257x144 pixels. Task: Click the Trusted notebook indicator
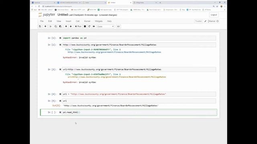click(x=198, y=21)
